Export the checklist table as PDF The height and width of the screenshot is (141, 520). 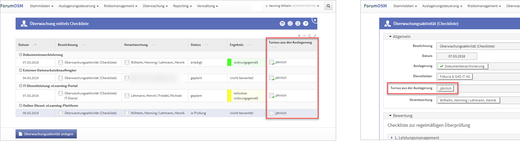[x=290, y=23]
